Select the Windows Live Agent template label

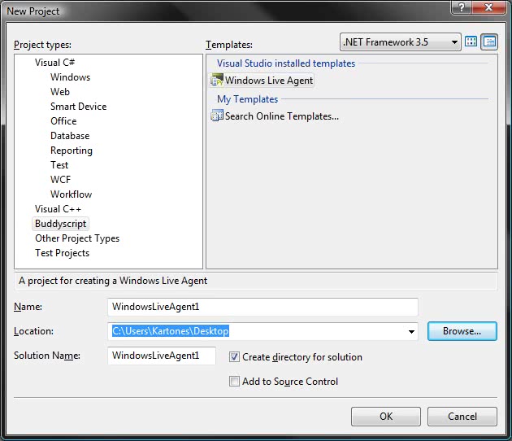(x=269, y=81)
